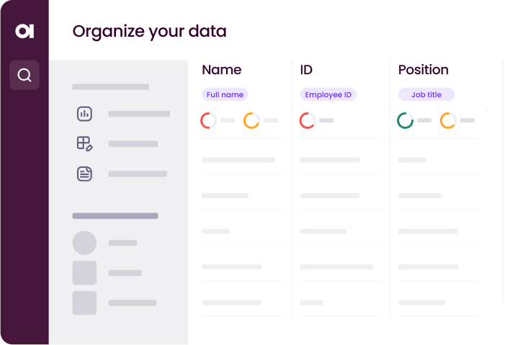Select the Full name tag
505x345 pixels.
click(225, 94)
